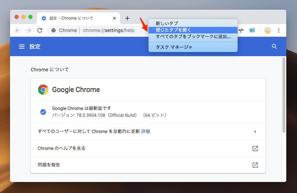Screen dimensions: 297x193
Task: Click the camera screenshot extension icon
Action: pos(252,30)
